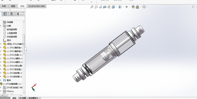Select the 模型 bottom tab

coord(14,98)
